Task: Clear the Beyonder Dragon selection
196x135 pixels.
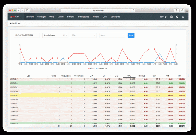Action: point(64,35)
